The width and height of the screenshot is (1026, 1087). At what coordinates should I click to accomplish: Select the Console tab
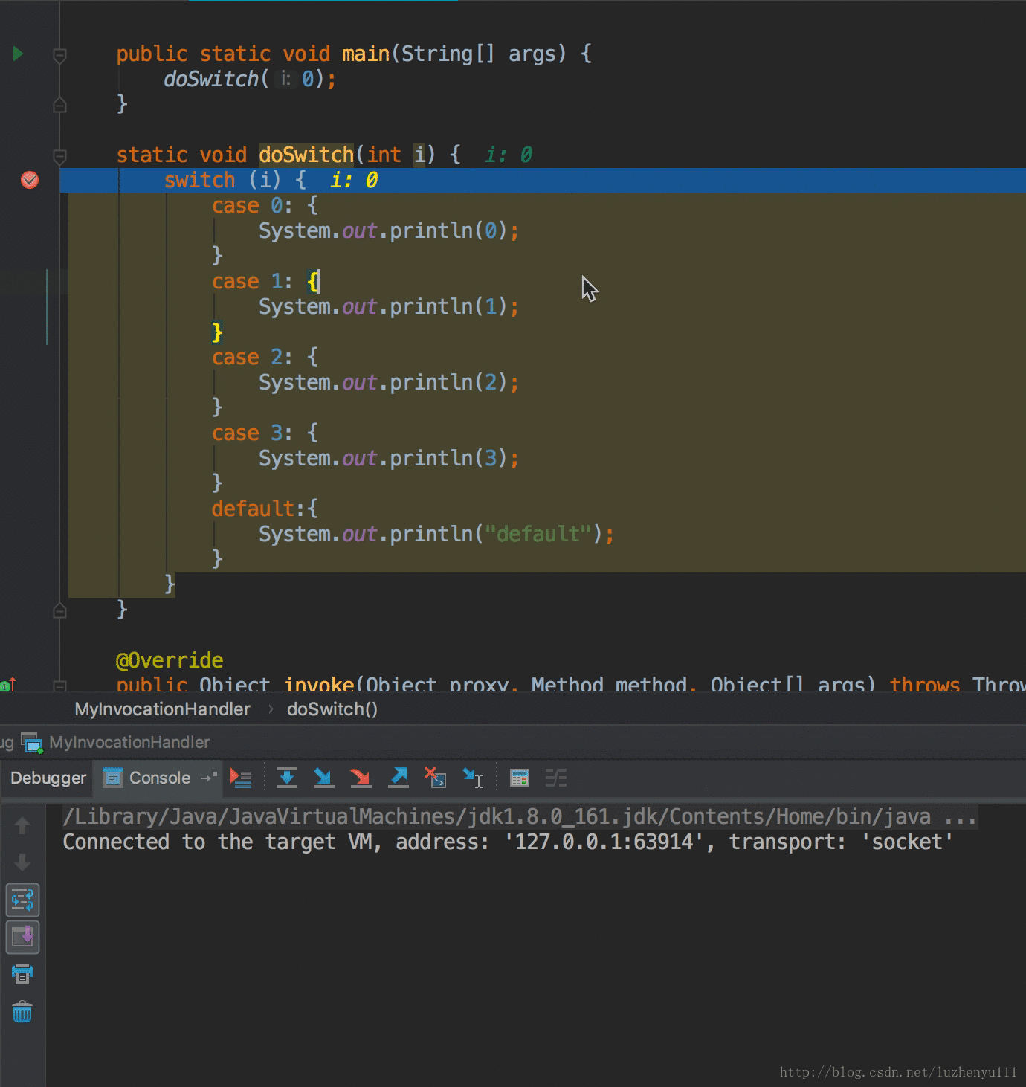[x=159, y=778]
